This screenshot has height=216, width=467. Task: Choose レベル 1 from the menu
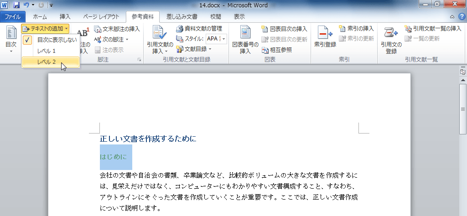(51, 51)
